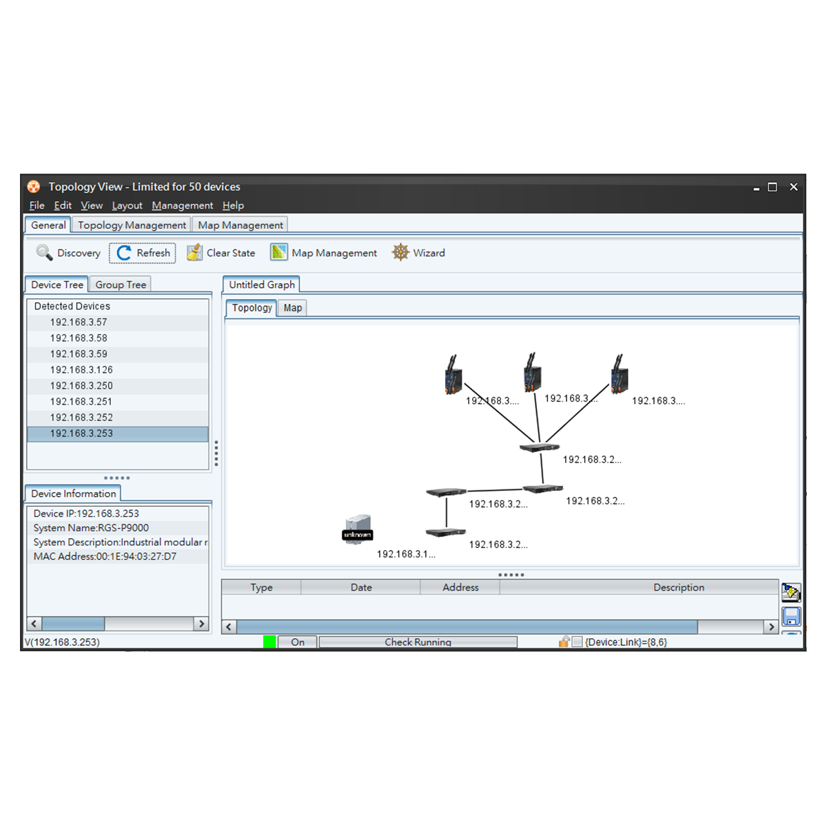Click right arrow of the Device Information scrollbar
The image size is (827, 827).
click(201, 624)
